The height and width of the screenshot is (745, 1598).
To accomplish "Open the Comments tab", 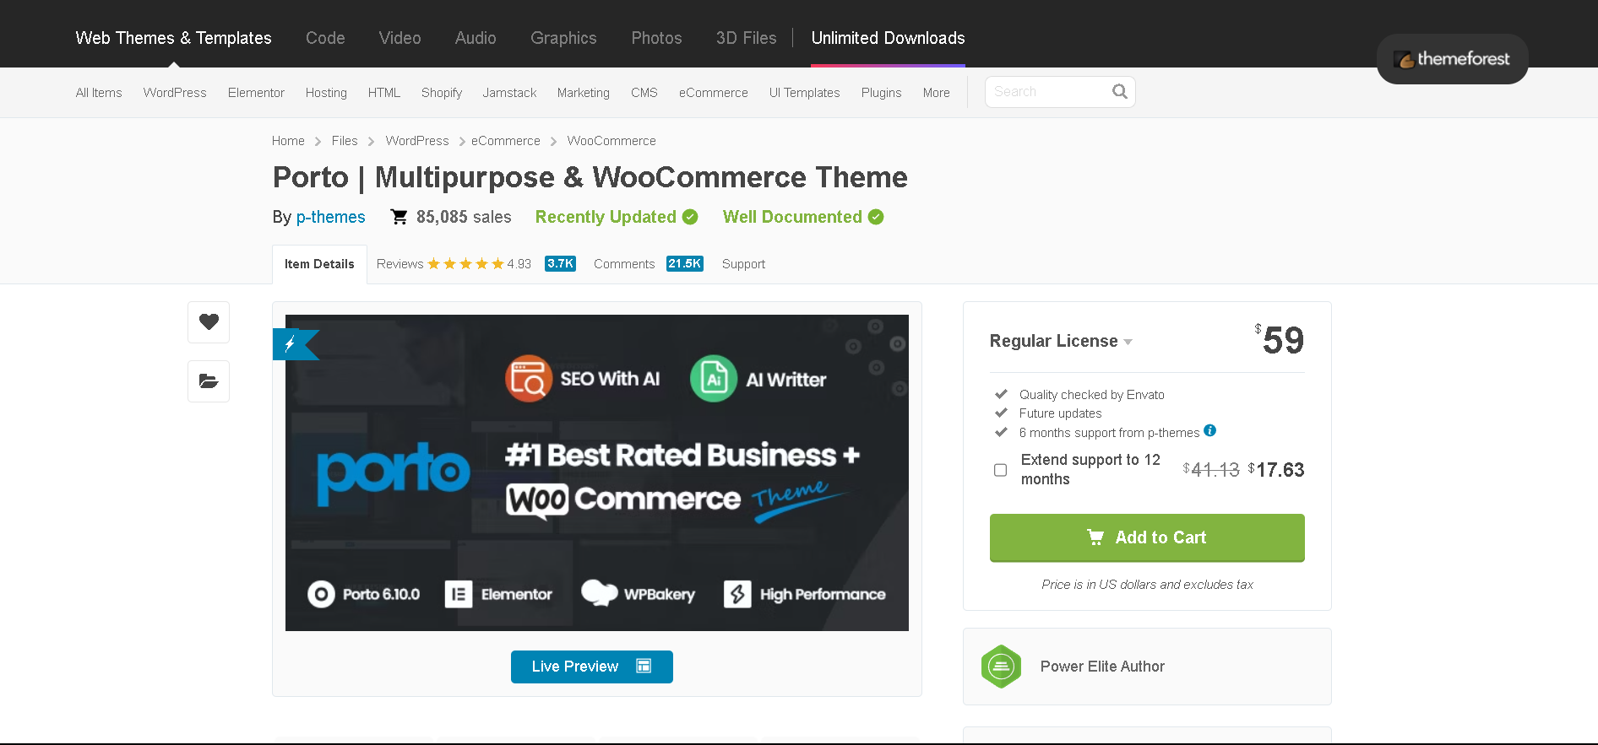I will coord(624,264).
